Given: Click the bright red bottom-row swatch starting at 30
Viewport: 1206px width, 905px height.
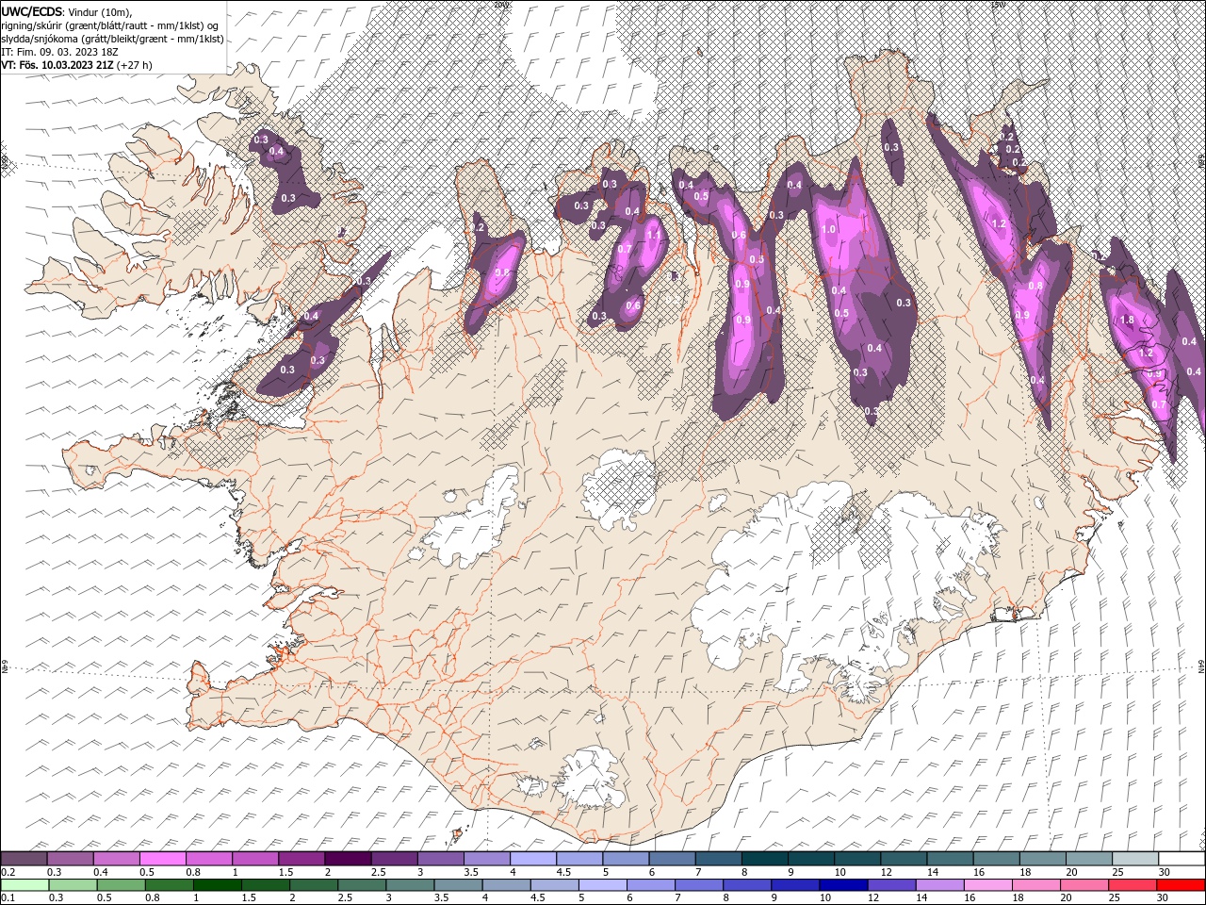Looking at the screenshot, I should 1180,885.
